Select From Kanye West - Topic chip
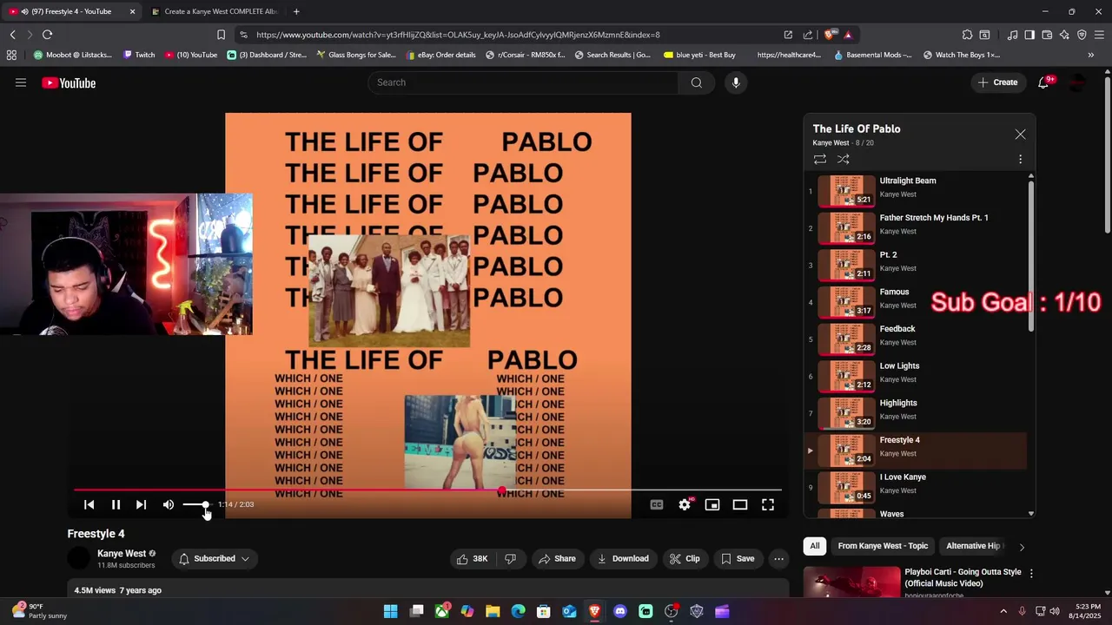The height and width of the screenshot is (625, 1112). [x=883, y=546]
